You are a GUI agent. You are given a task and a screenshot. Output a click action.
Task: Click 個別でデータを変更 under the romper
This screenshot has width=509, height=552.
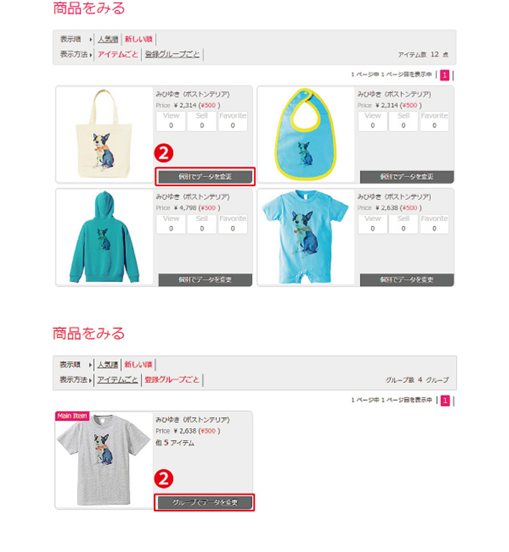pyautogui.click(x=407, y=280)
